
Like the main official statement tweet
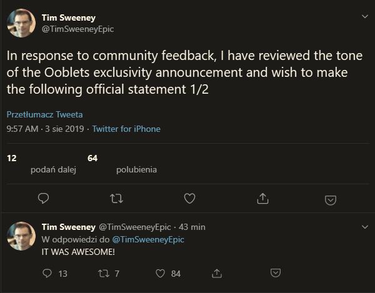tap(190, 199)
